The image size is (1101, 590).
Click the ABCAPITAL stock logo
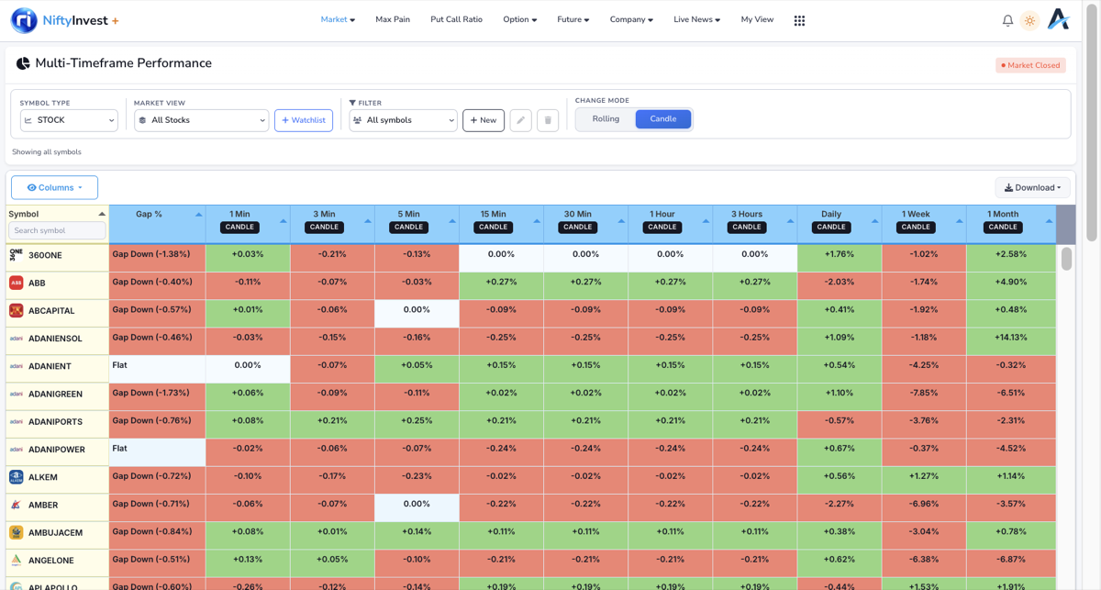16,310
